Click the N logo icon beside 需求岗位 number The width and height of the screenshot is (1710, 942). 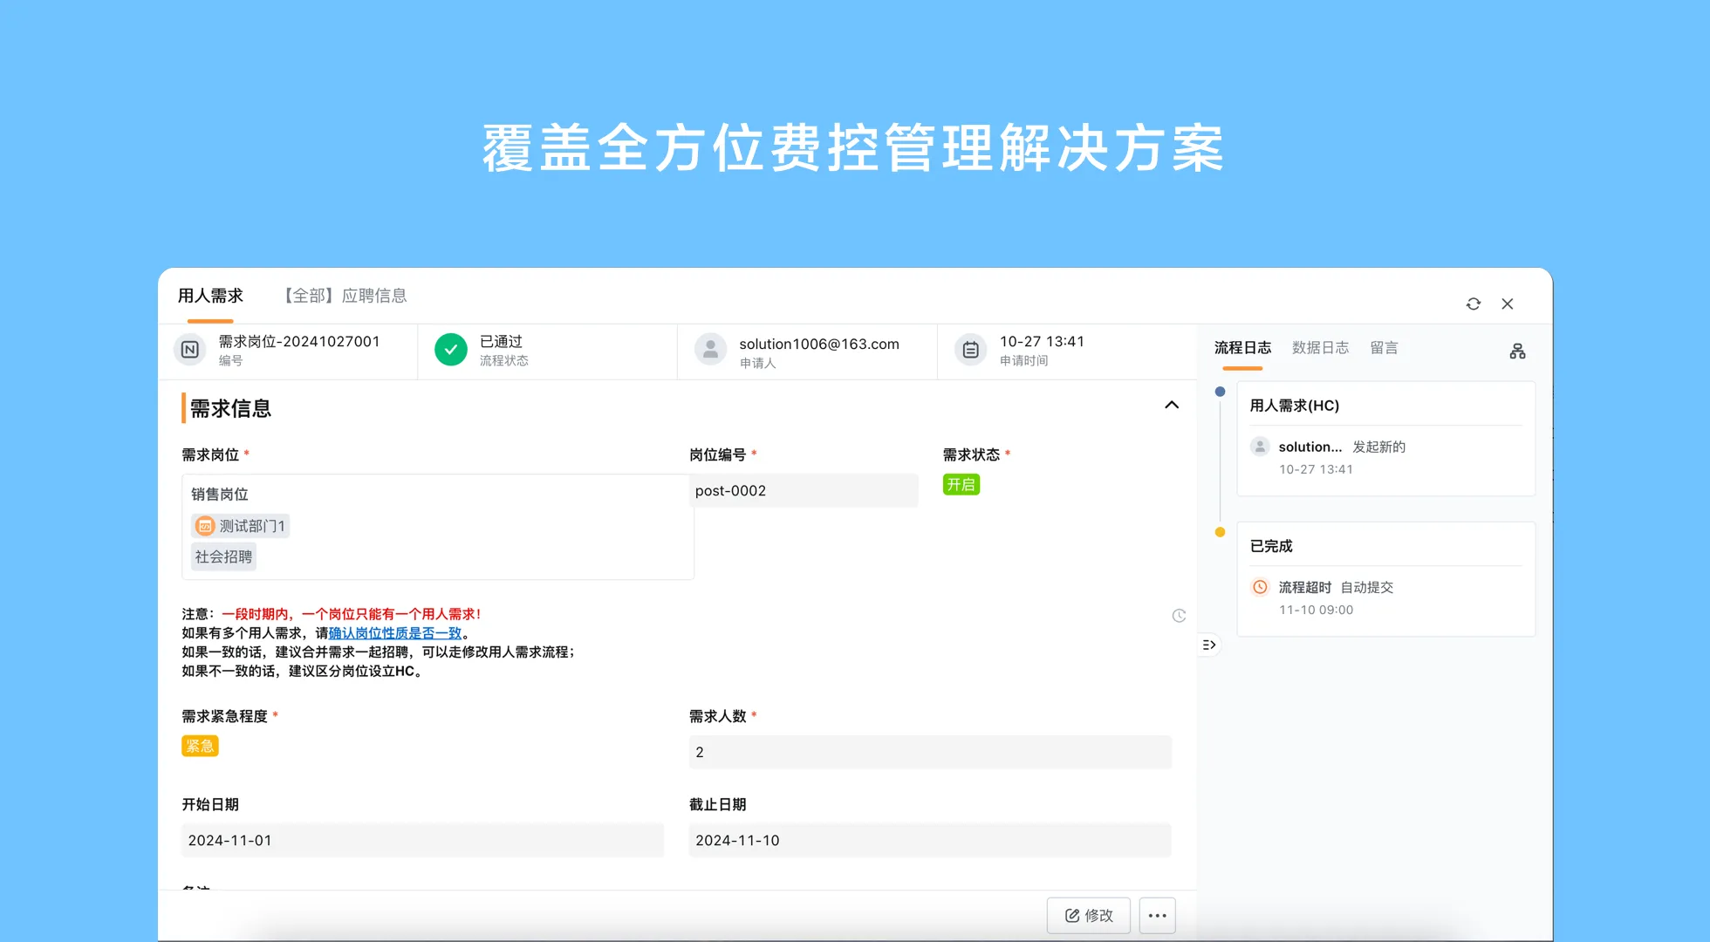(x=190, y=350)
